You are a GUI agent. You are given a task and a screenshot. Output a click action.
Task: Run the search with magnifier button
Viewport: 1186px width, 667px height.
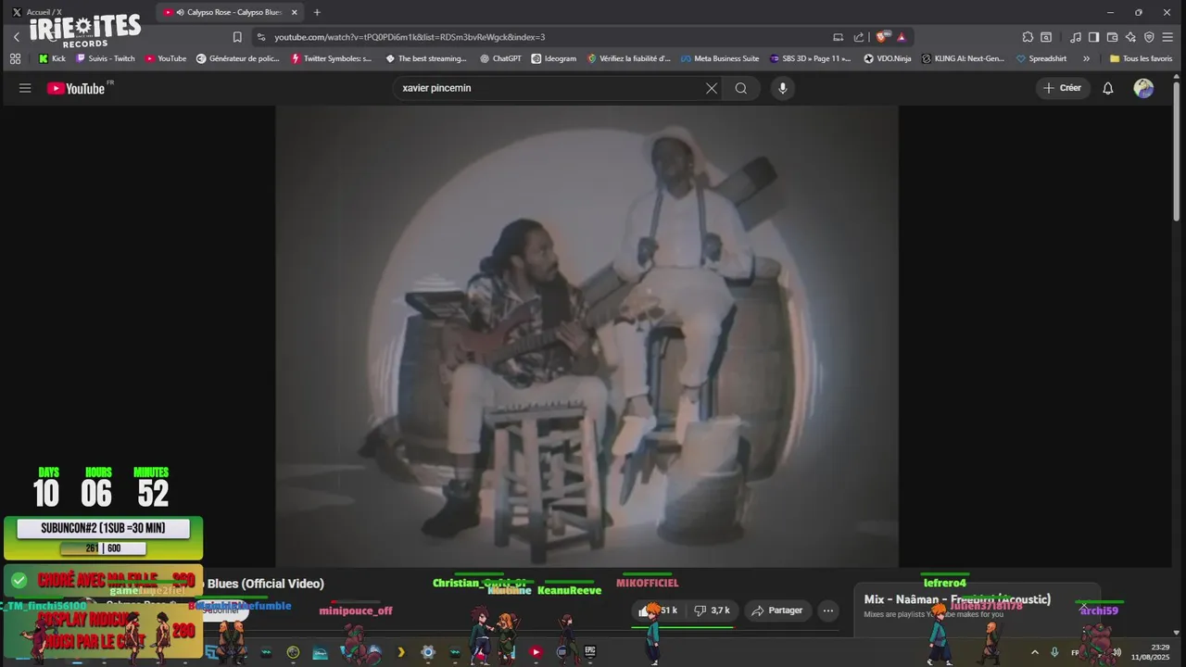tap(741, 88)
